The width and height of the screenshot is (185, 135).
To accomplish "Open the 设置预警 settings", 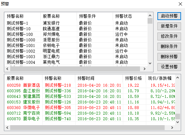I will click(x=169, y=67).
